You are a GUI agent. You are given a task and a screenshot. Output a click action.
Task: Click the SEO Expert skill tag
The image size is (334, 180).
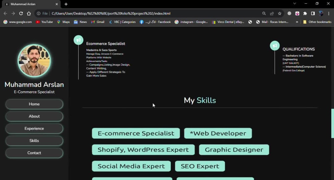click(x=200, y=166)
